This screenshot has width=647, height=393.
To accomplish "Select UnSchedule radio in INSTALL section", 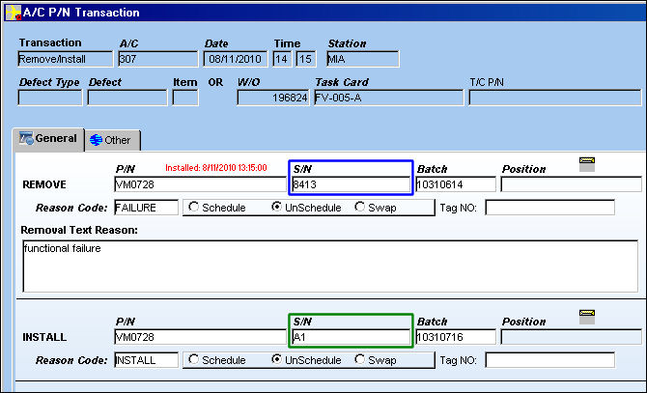I will point(276,359).
